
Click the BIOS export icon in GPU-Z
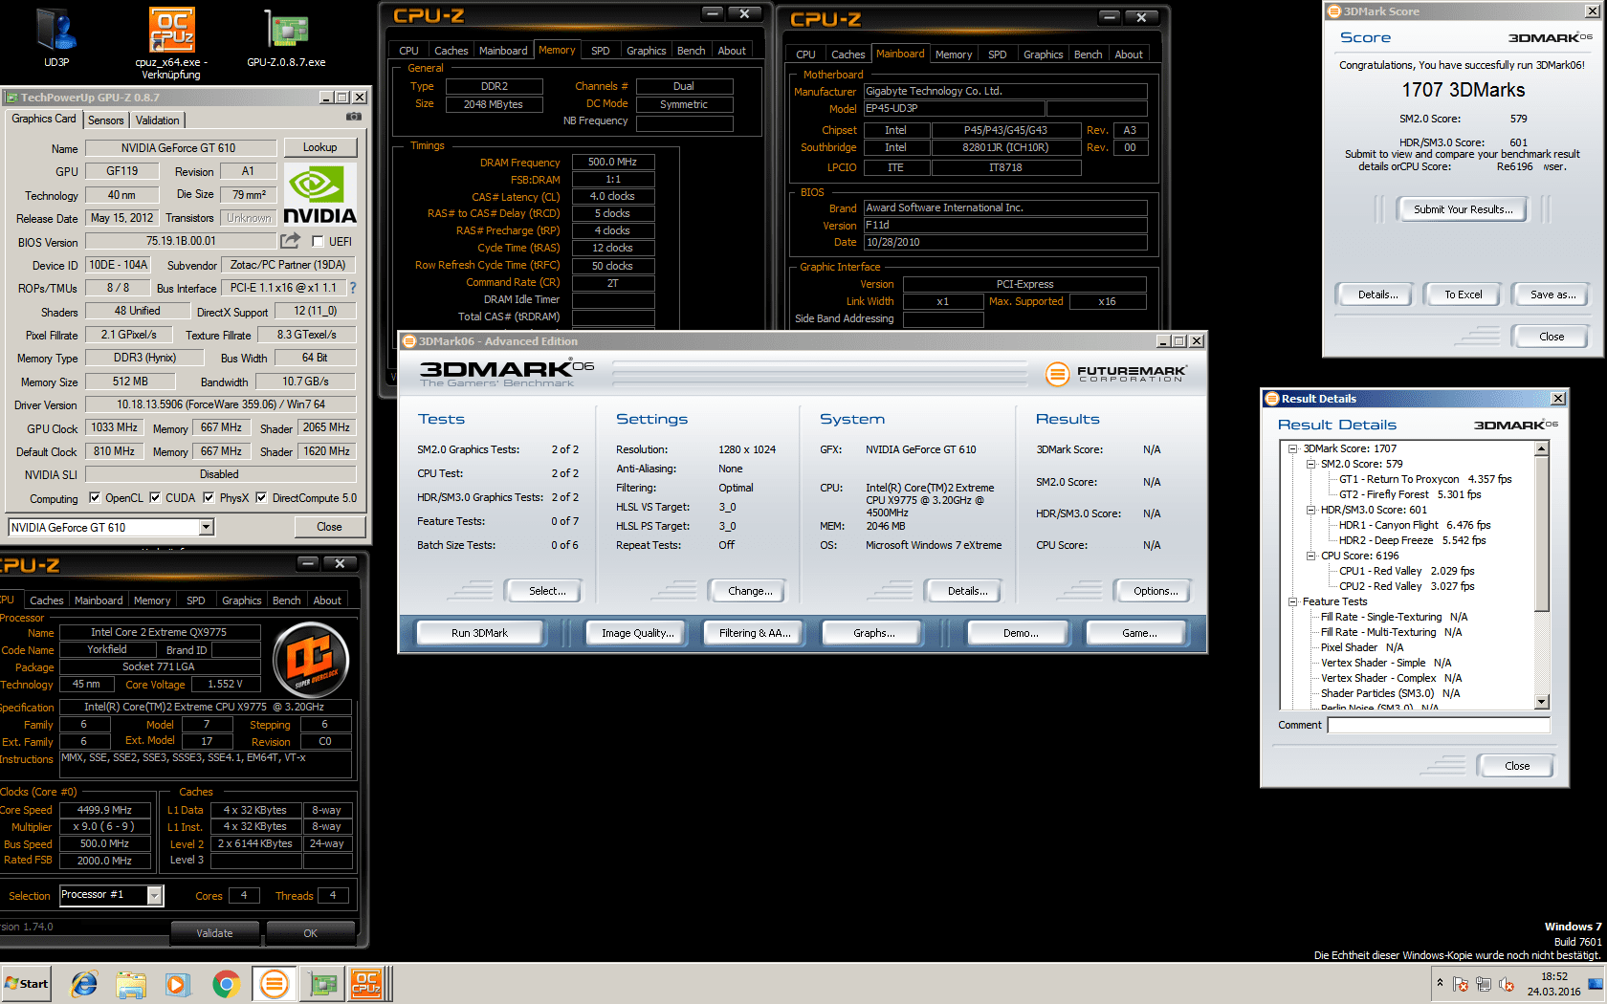click(x=290, y=241)
